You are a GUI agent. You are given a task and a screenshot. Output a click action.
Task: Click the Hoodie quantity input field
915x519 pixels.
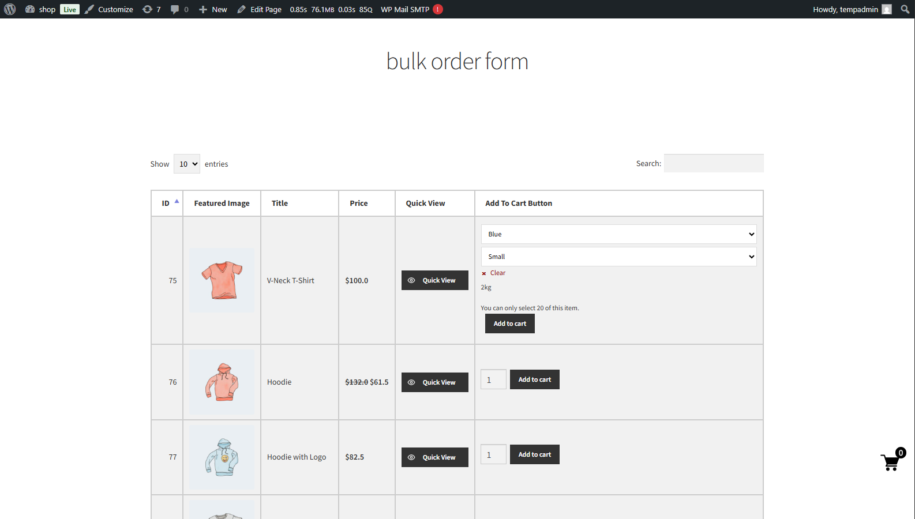[x=493, y=379]
